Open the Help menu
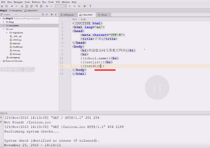210x148 pixels. (x=74, y=2)
